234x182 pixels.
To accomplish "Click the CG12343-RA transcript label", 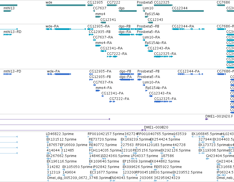I will coord(159,48).
